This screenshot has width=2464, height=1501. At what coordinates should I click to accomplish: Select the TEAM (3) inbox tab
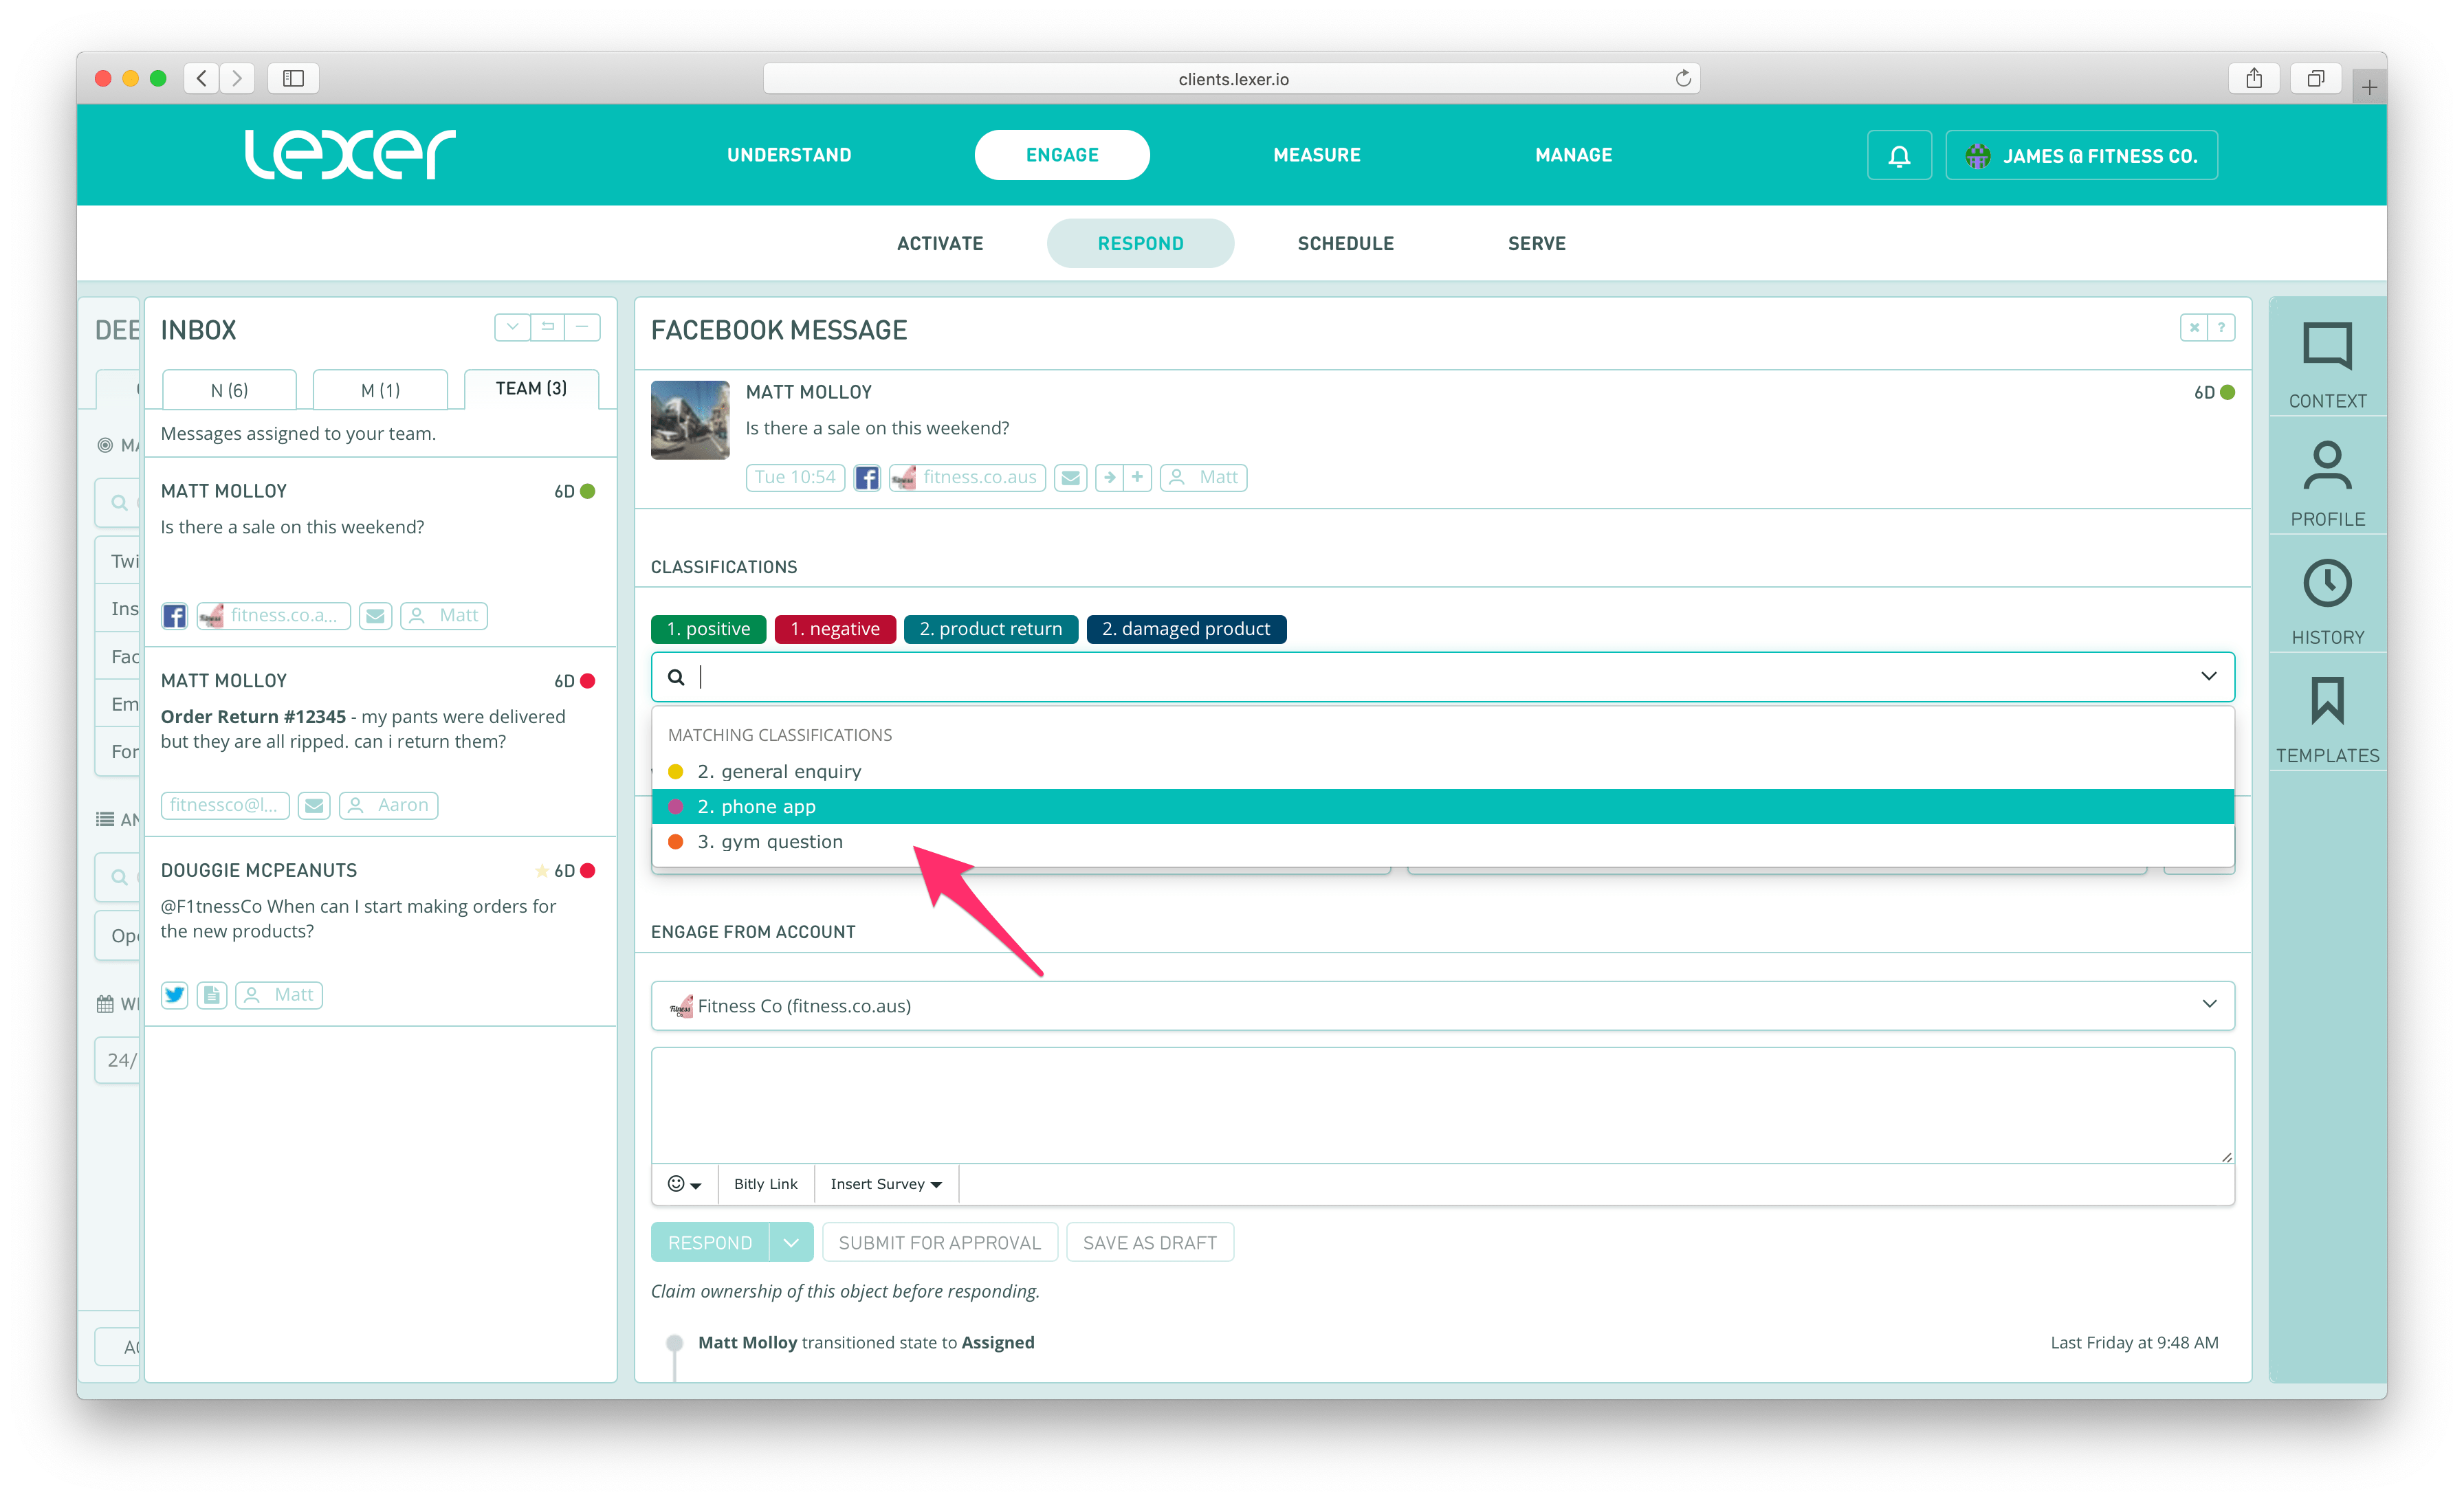pos(530,389)
